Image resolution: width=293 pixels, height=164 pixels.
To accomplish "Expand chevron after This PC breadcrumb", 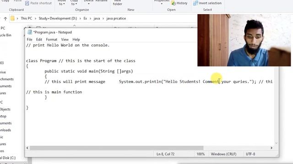I will [35, 18].
